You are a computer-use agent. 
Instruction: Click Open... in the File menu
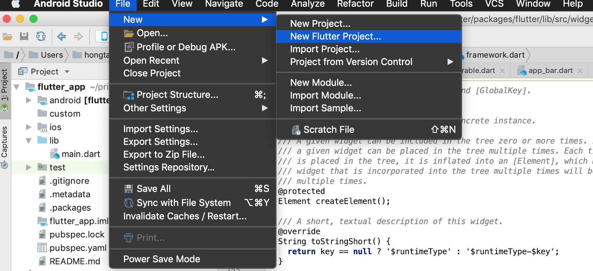coord(193,33)
